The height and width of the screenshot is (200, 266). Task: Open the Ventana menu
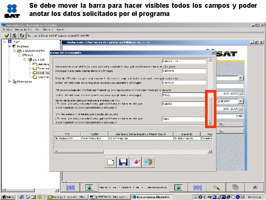click(48, 30)
